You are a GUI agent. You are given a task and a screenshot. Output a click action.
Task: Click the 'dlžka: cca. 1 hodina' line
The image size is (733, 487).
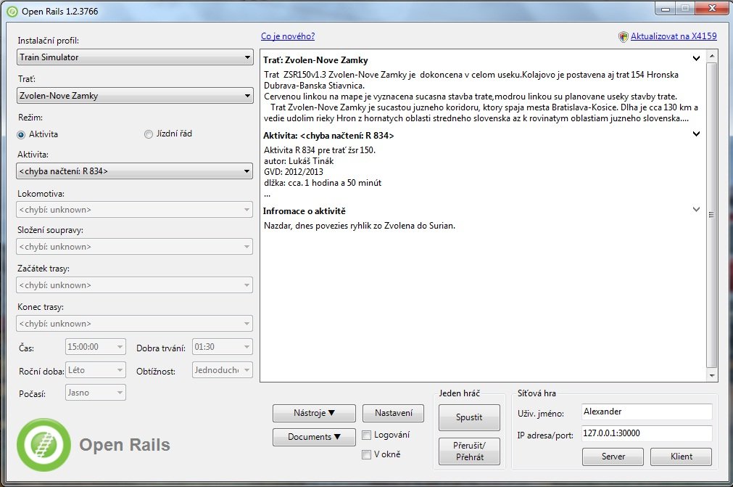(323, 183)
